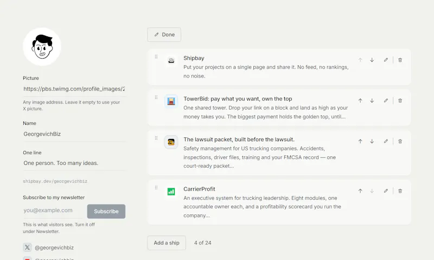Edit the lawsuit packet project
This screenshot has width=434, height=260.
pos(386,141)
